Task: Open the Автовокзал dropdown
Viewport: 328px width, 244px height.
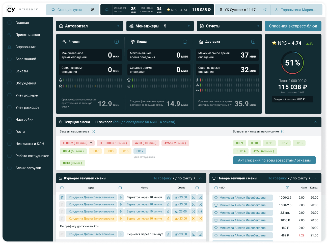Action: (90, 26)
